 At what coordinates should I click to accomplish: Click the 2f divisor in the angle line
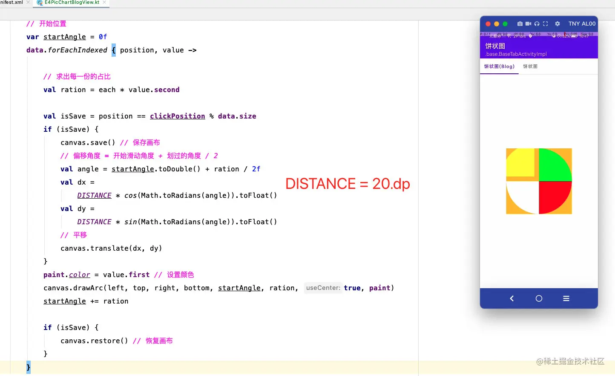(256, 169)
